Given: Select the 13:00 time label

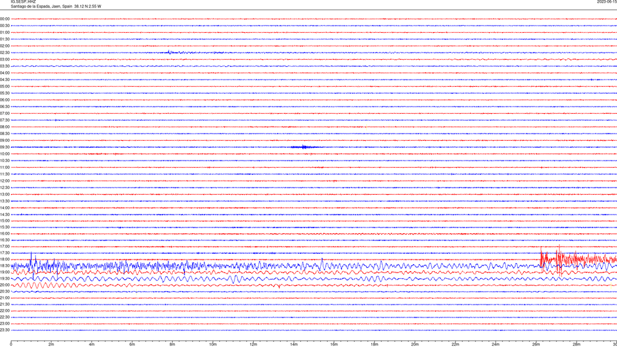Looking at the screenshot, I should [4, 194].
